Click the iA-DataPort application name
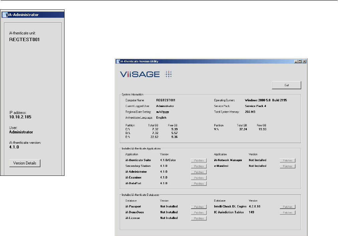Screen dimensions: 338x236 133,184
